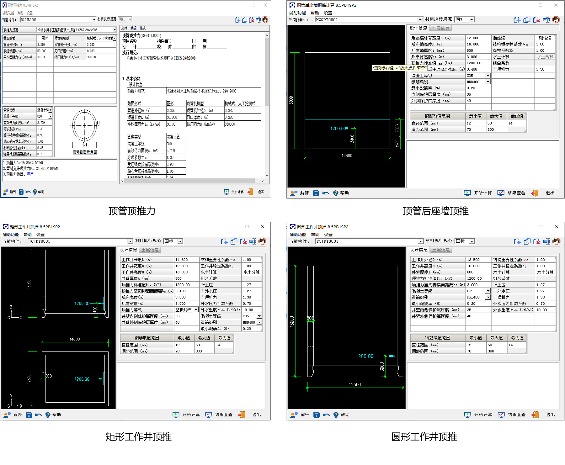565x465 pixels.
Task: Click undo arrow in 顶管后座墙顶推计算 window
Action: coord(326,193)
